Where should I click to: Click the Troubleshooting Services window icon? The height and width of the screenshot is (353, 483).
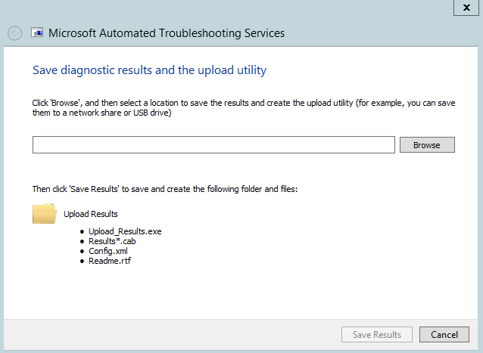[37, 33]
